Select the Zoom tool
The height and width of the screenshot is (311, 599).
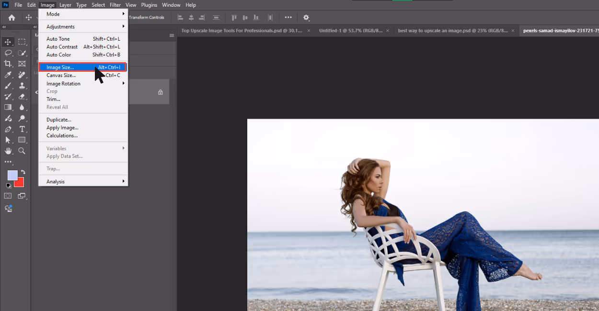pos(22,151)
